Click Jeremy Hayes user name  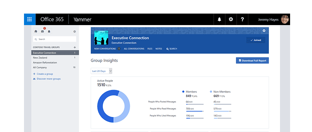tap(268, 20)
